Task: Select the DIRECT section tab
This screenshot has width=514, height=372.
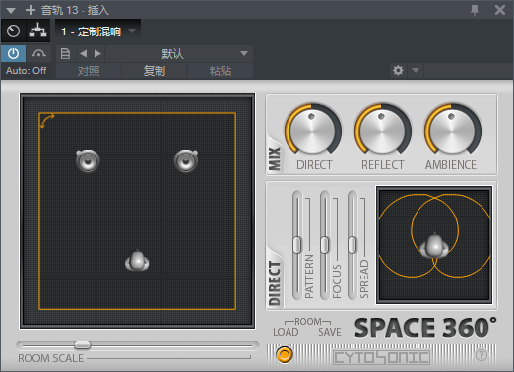Action: tap(275, 282)
